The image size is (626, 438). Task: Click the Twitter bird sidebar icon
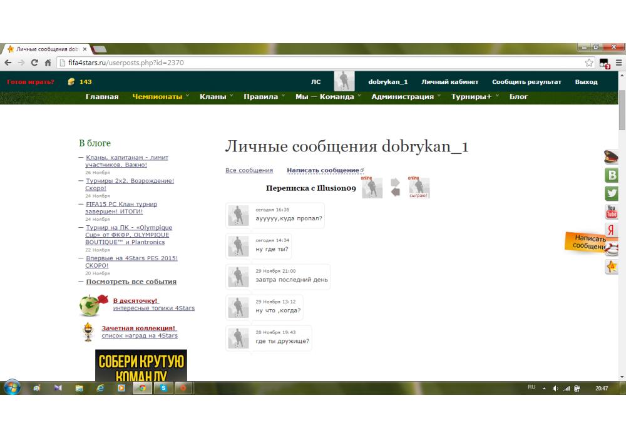click(x=611, y=194)
